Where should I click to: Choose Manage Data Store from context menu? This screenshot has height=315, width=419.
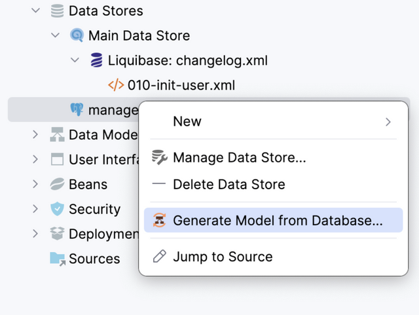tap(239, 157)
